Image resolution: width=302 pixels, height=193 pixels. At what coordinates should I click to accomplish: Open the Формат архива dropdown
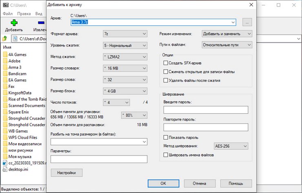[x=125, y=34]
